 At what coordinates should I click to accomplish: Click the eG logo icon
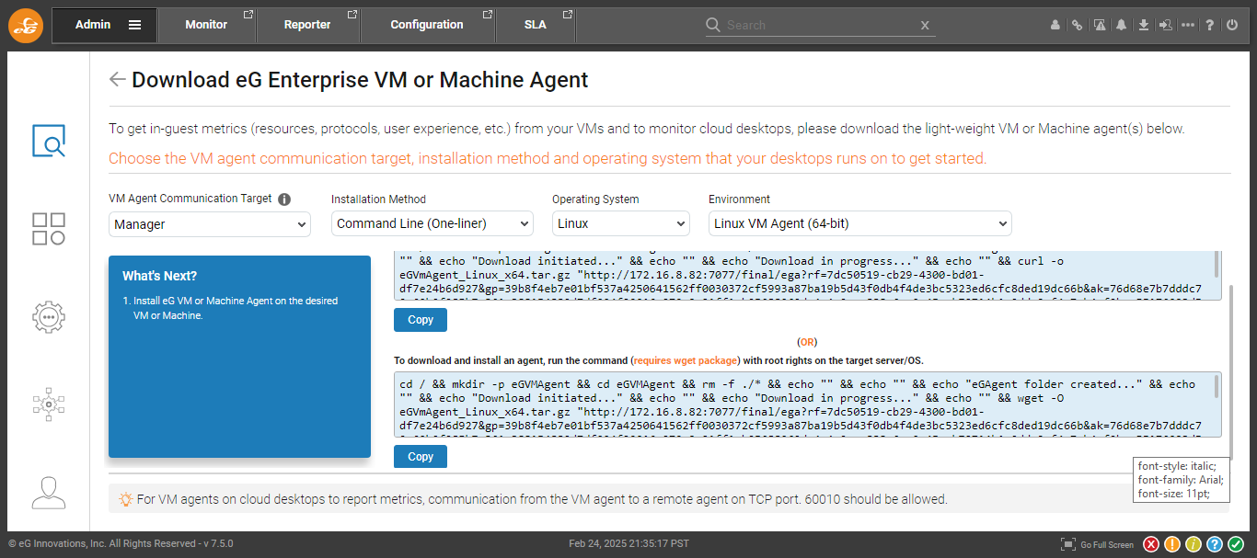tap(26, 25)
